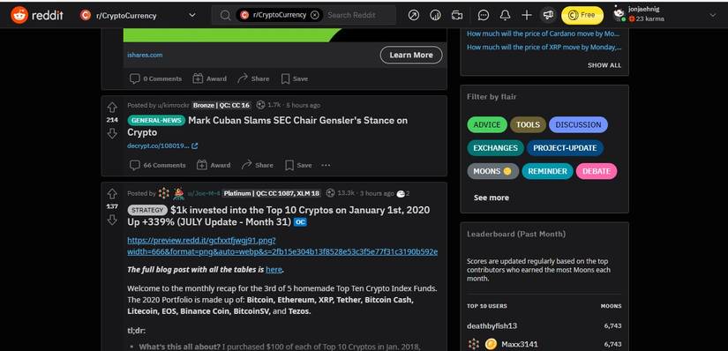This screenshot has height=351, width=728.
Task: Open the coins chart icon in header
Action: pos(435,15)
